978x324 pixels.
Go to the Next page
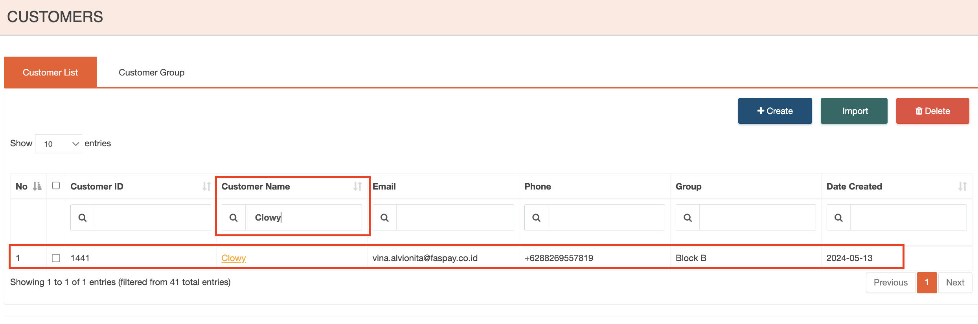(955, 282)
